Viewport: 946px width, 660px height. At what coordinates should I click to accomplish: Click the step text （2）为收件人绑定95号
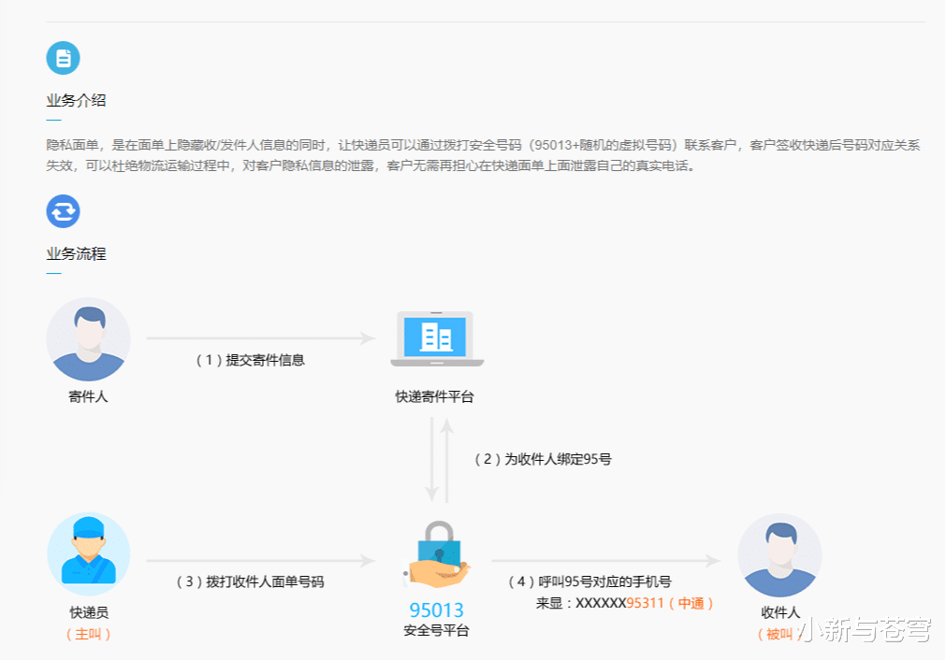point(543,459)
